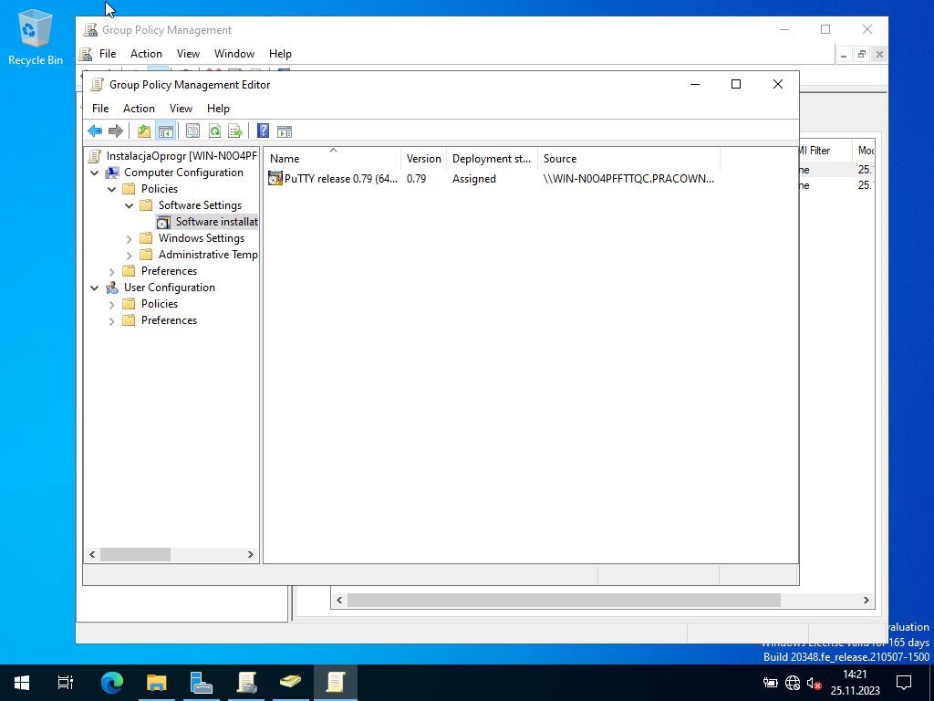Screen dimensions: 934x701
Task: Click the Administrative Templates folder icon
Action: click(x=146, y=256)
